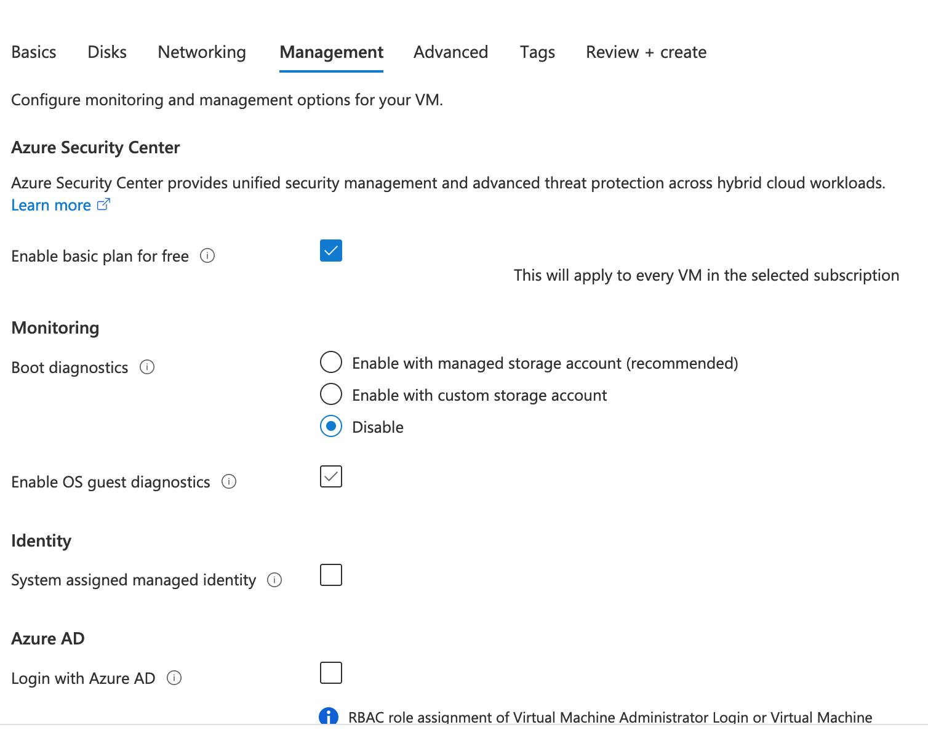
Task: Click the 'Configure monitoring and management options' text
Action: coord(227,100)
